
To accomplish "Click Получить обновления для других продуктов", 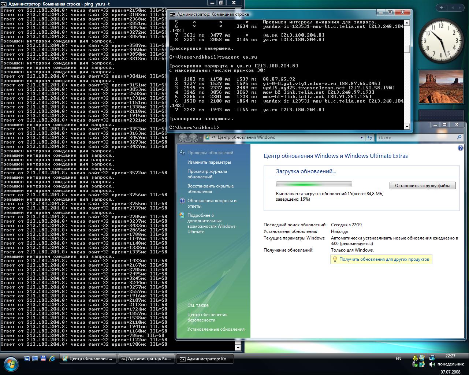I will tap(384, 259).
